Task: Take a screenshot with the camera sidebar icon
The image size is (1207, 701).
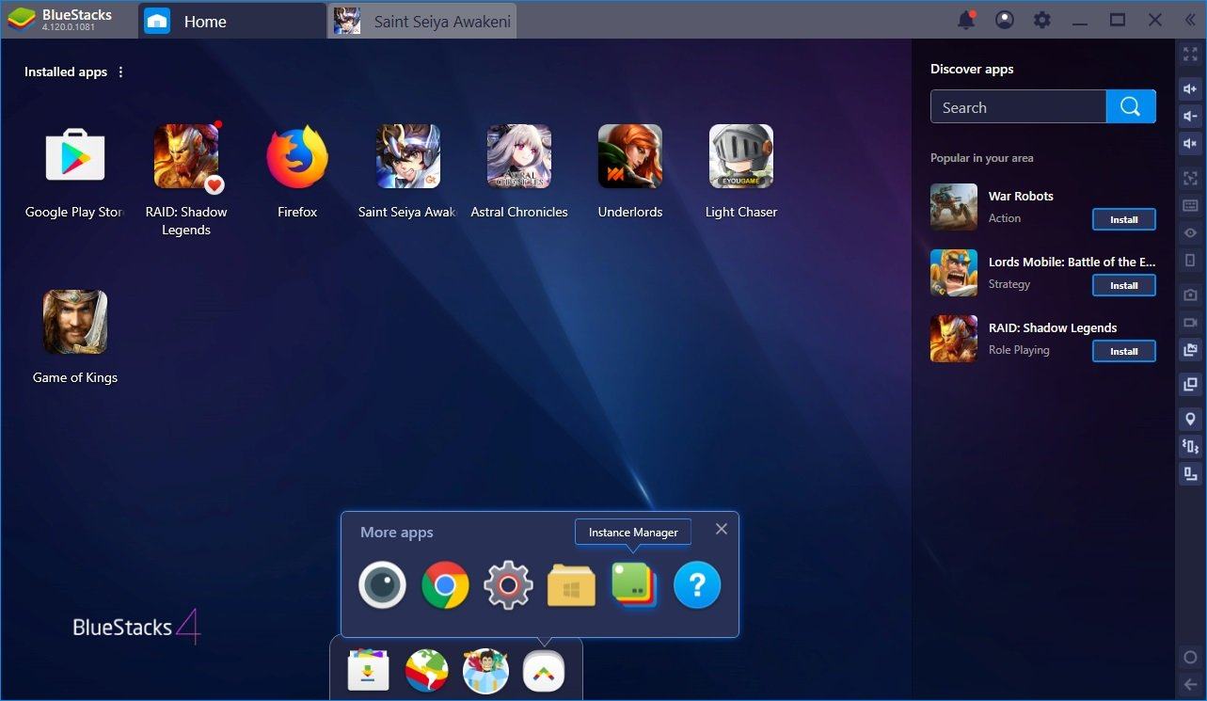Action: 1190,295
